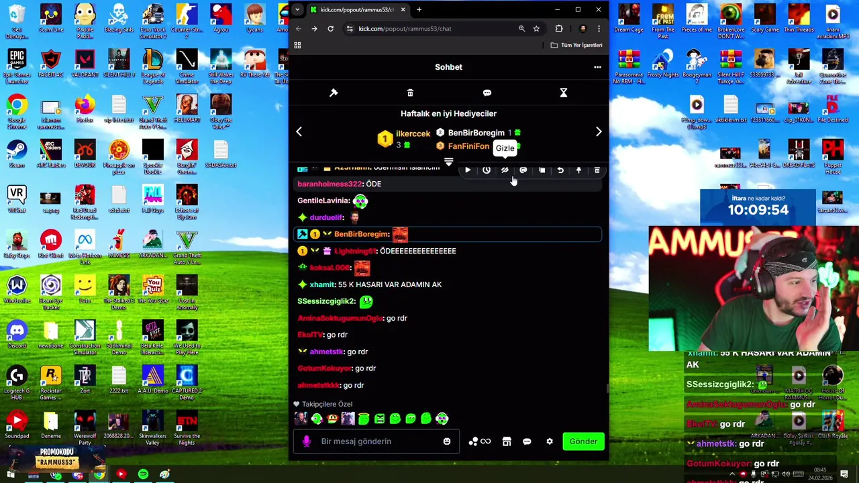Click the Chrome icon in the taskbar
Image resolution: width=859 pixels, height=483 pixels.
click(x=99, y=475)
